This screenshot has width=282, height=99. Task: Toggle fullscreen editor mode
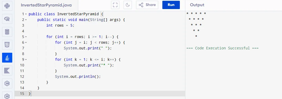[x=115, y=5]
